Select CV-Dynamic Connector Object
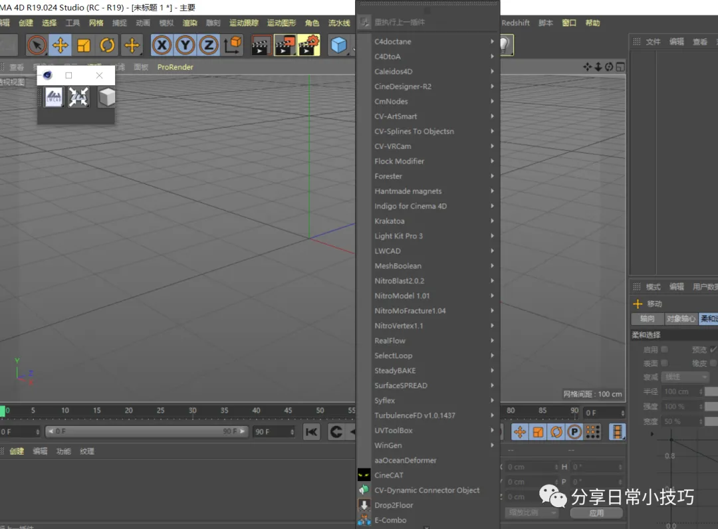 pos(427,490)
